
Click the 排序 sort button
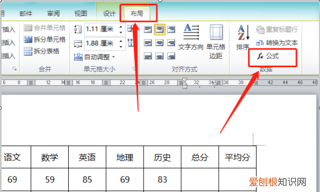(x=243, y=37)
